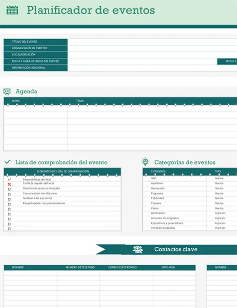Click the people icon in Contactos clave banner

[x=137, y=249]
